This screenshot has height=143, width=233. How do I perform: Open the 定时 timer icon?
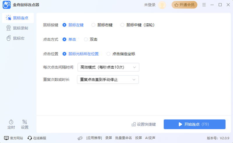tap(11, 122)
